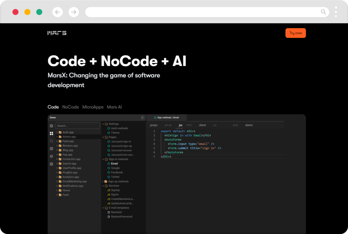
Task: Open the gear settings sidebar icon
Action: coord(52,156)
